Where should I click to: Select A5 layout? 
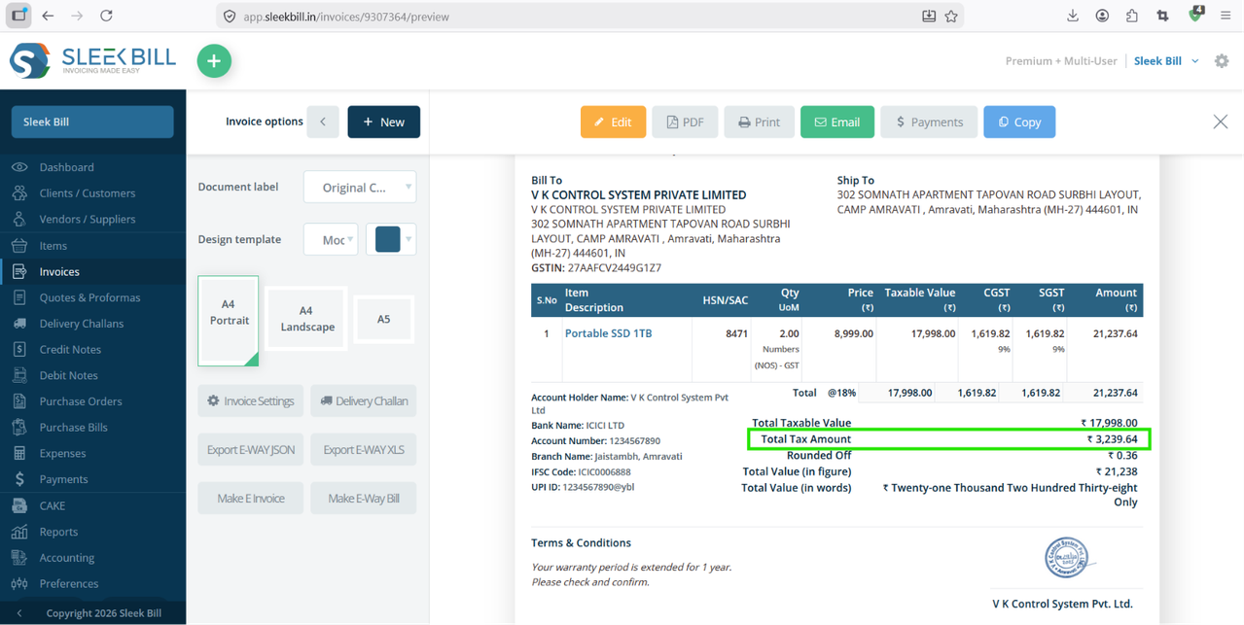[383, 319]
